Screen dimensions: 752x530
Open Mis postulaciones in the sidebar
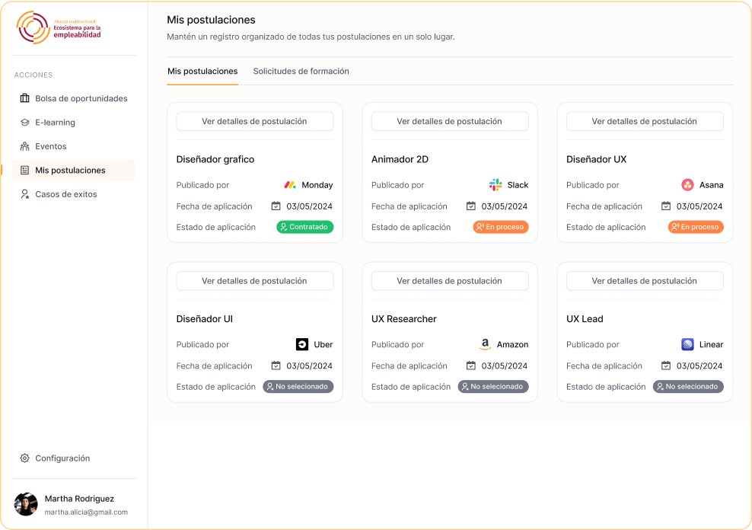tap(73, 171)
